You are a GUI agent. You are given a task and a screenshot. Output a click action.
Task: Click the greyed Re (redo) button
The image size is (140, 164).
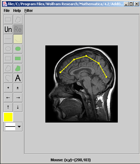(x=18, y=29)
